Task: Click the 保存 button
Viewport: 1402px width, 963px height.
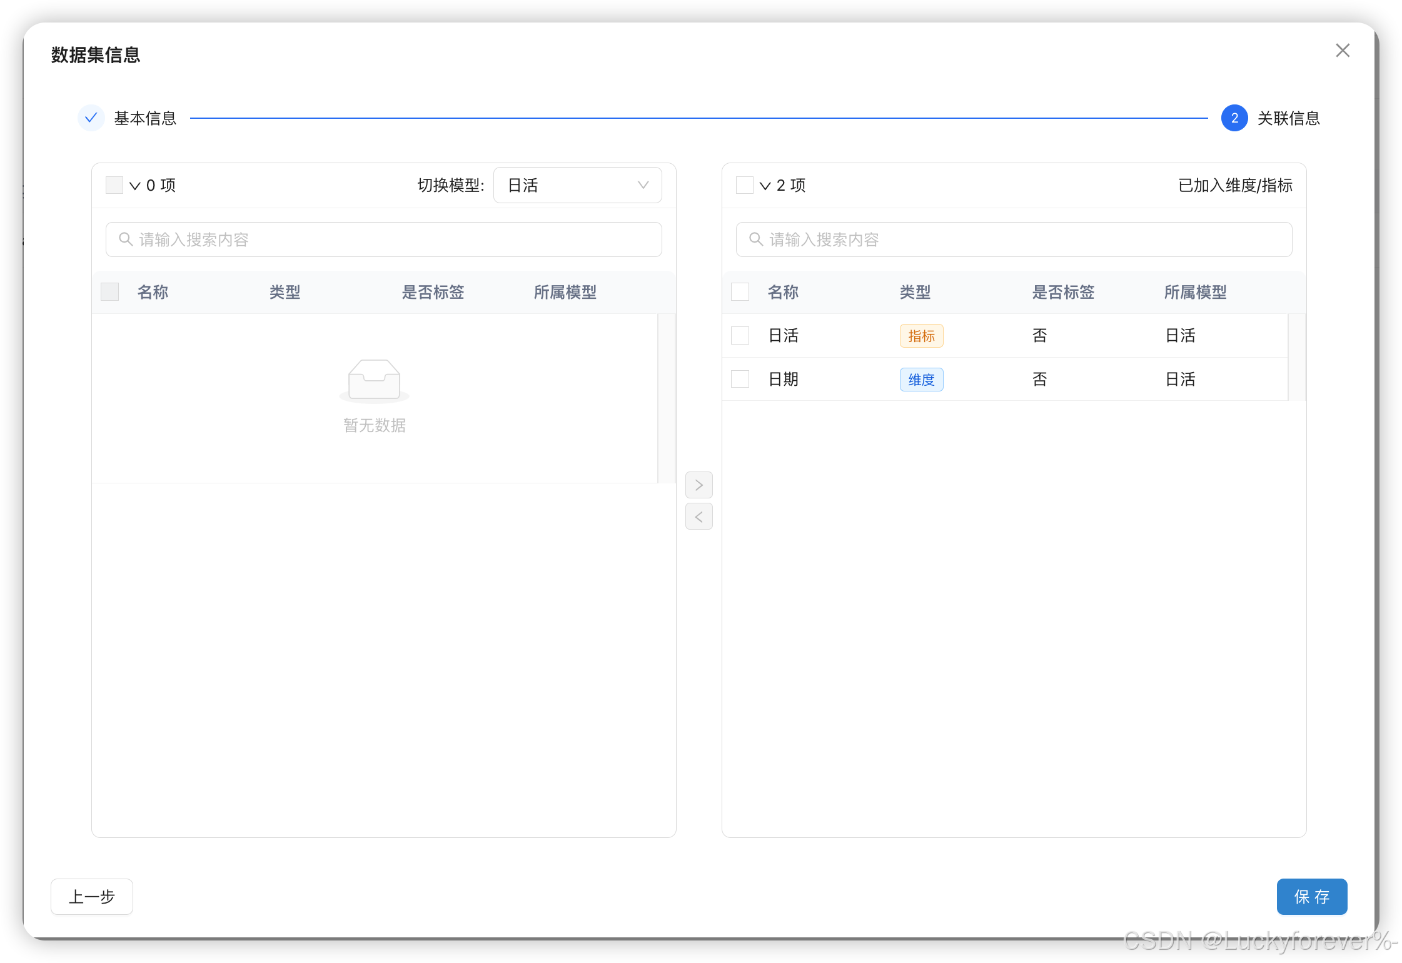Action: (x=1311, y=897)
